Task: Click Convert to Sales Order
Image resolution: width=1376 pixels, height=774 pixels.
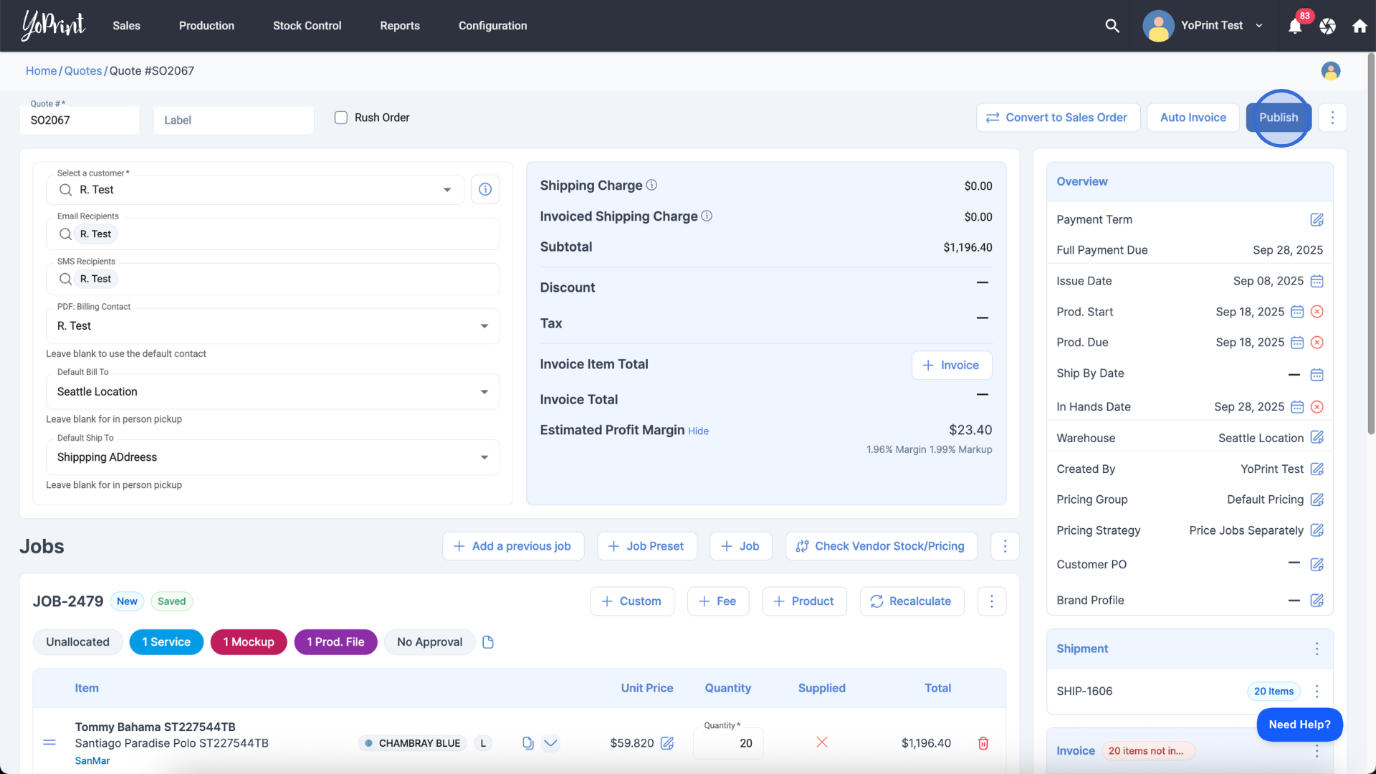Action: point(1058,118)
